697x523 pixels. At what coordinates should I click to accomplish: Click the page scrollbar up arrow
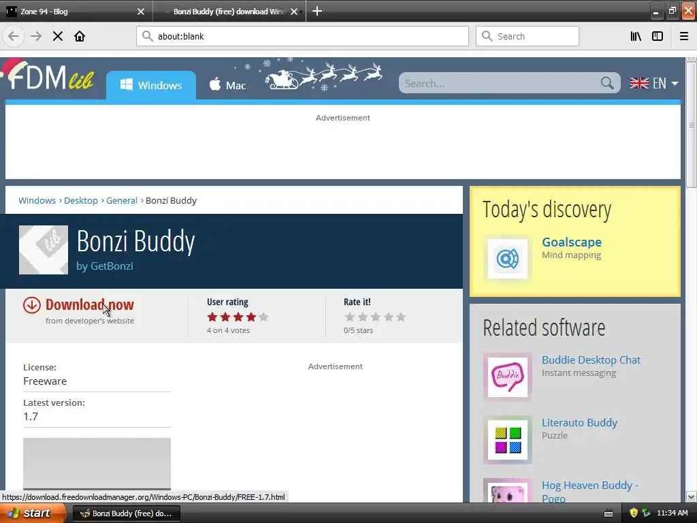[x=692, y=59]
